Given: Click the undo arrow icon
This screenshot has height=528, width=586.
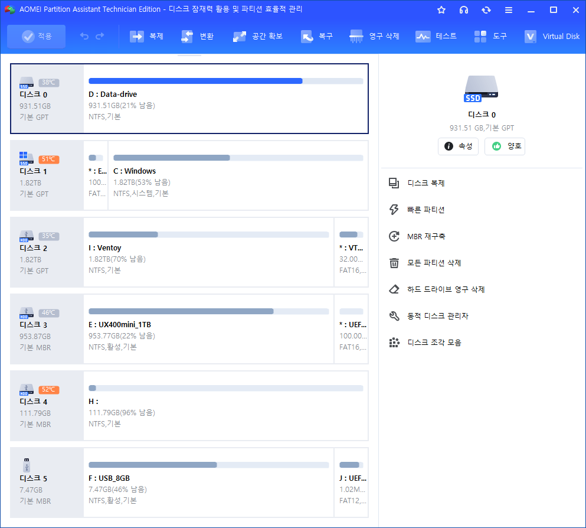Looking at the screenshot, I should click(84, 36).
